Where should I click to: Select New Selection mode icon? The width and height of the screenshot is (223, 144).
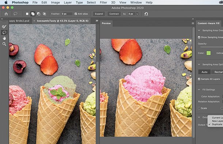tap(27, 14)
